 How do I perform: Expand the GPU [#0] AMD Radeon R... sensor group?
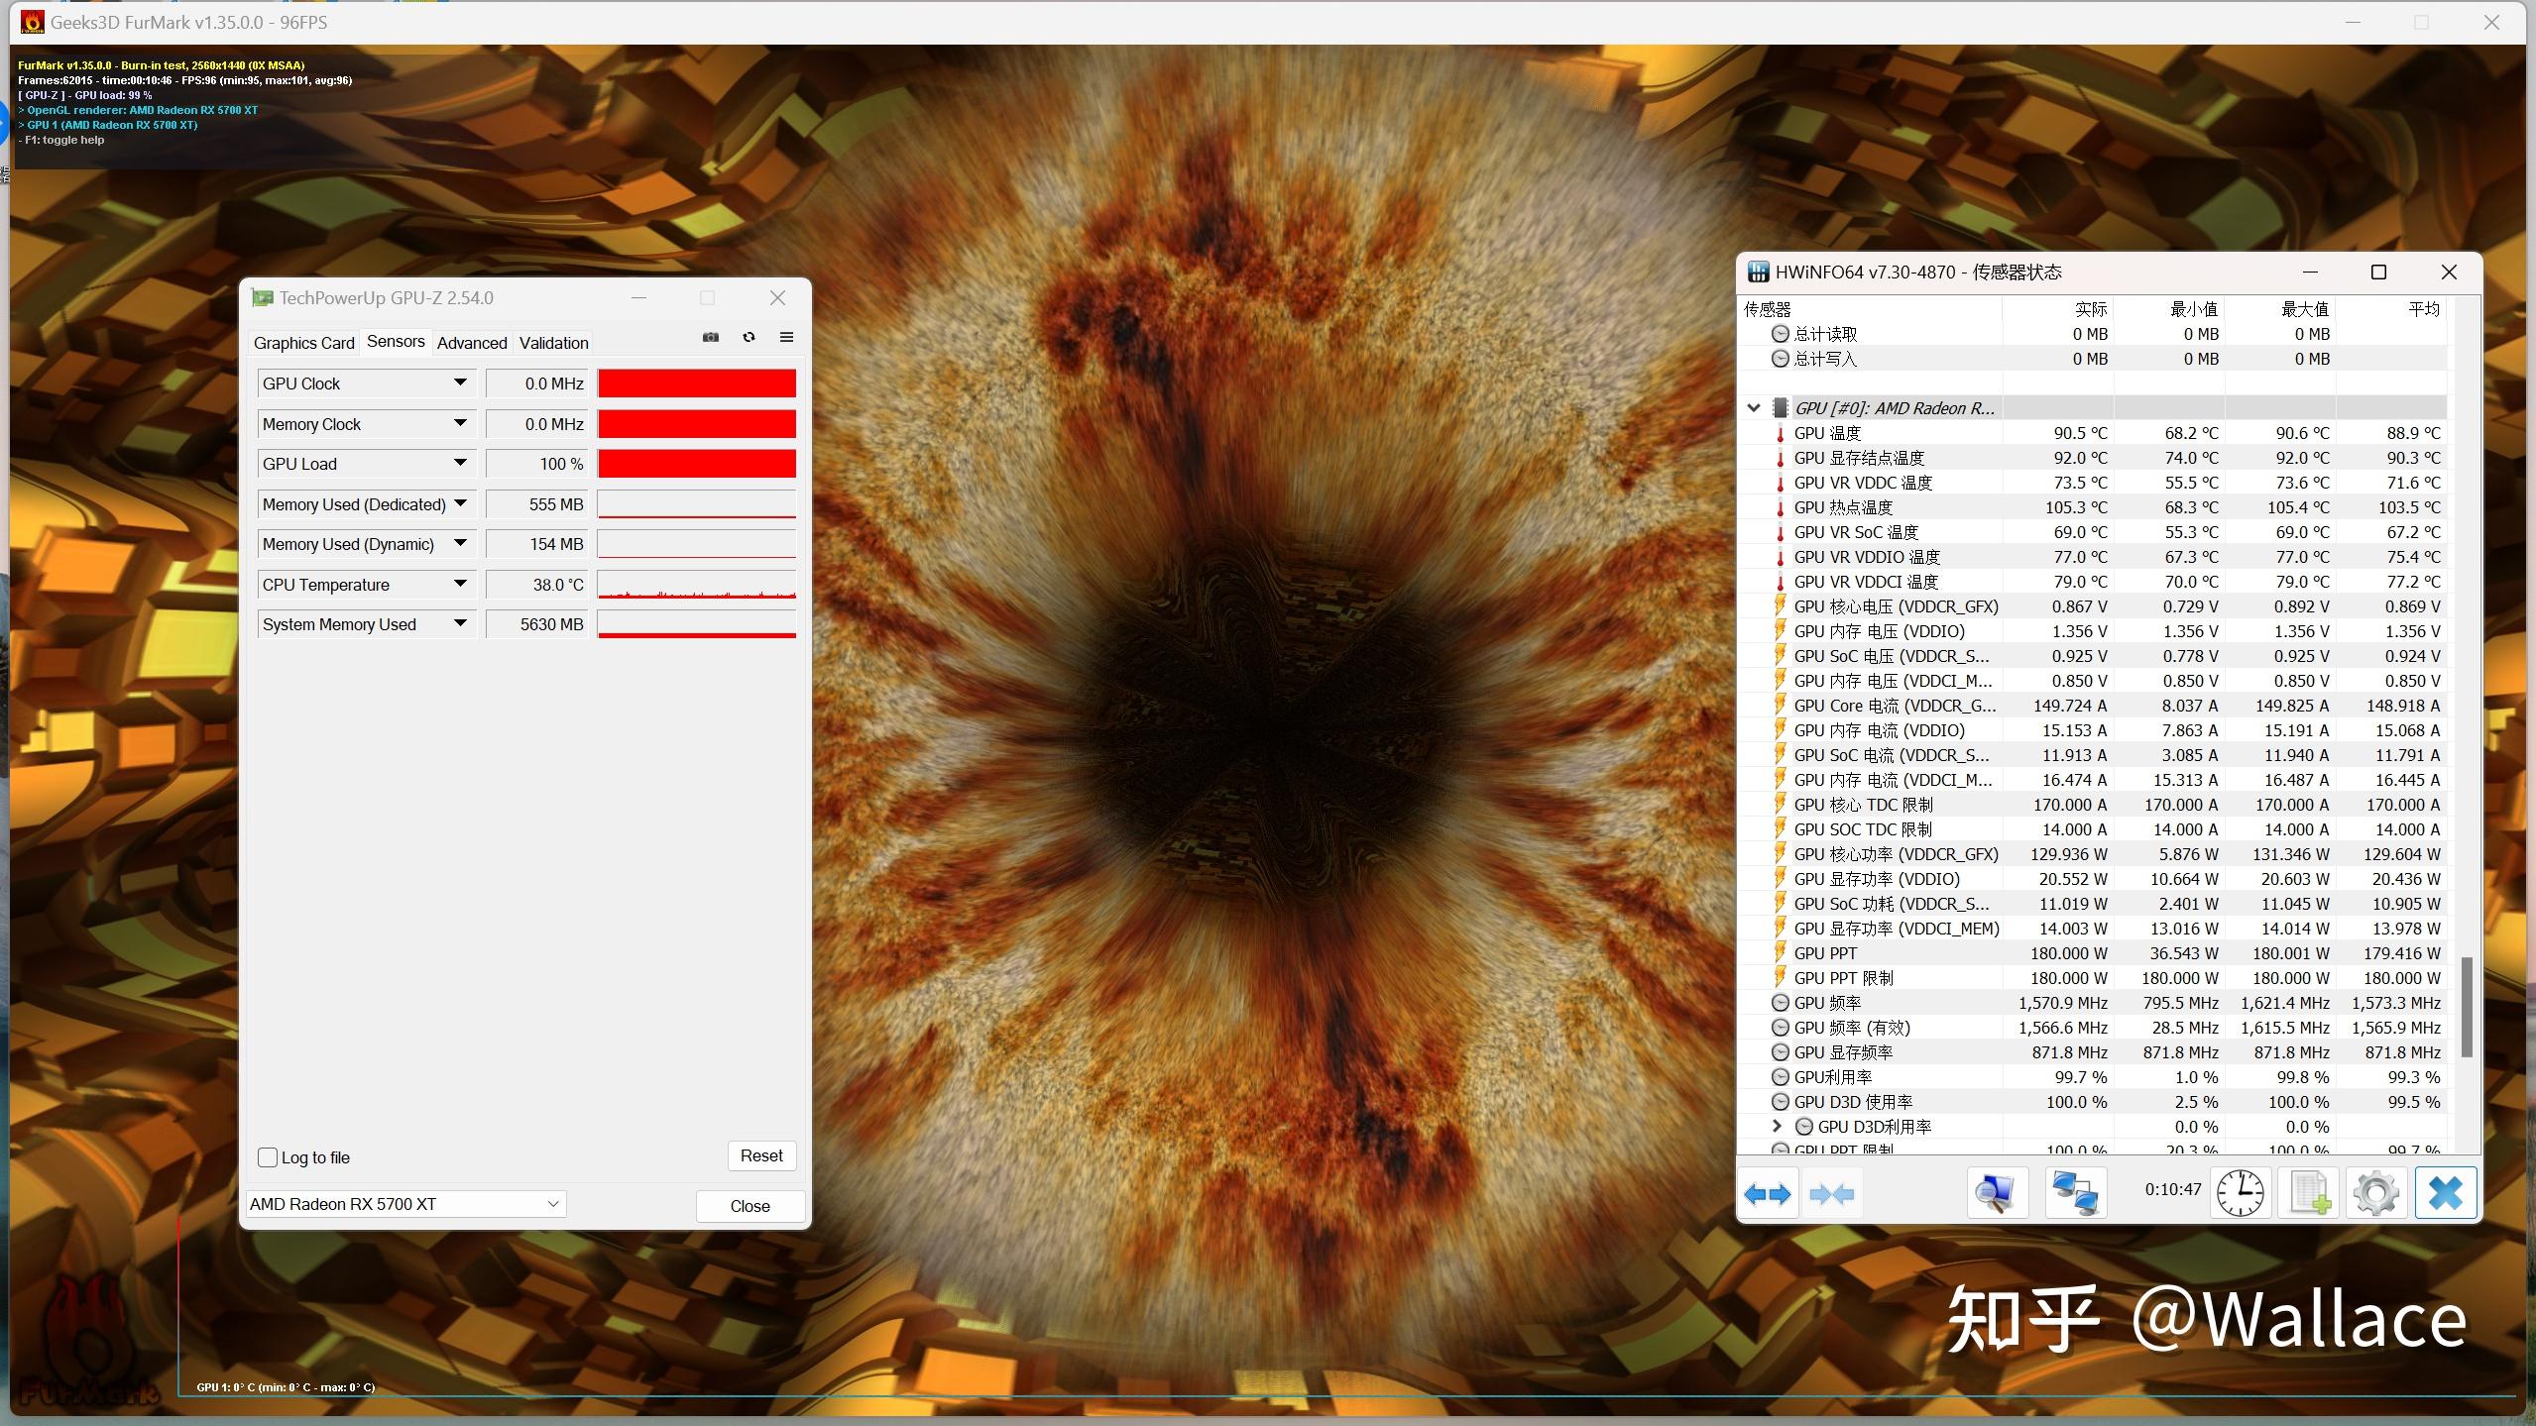[x=1754, y=405]
